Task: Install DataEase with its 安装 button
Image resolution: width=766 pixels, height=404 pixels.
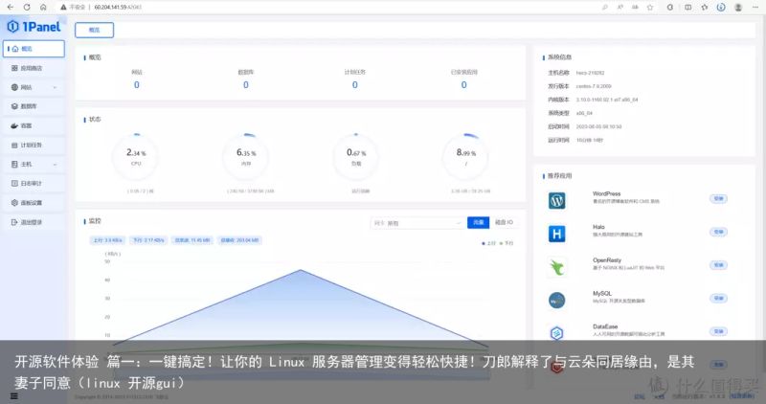Action: [719, 331]
